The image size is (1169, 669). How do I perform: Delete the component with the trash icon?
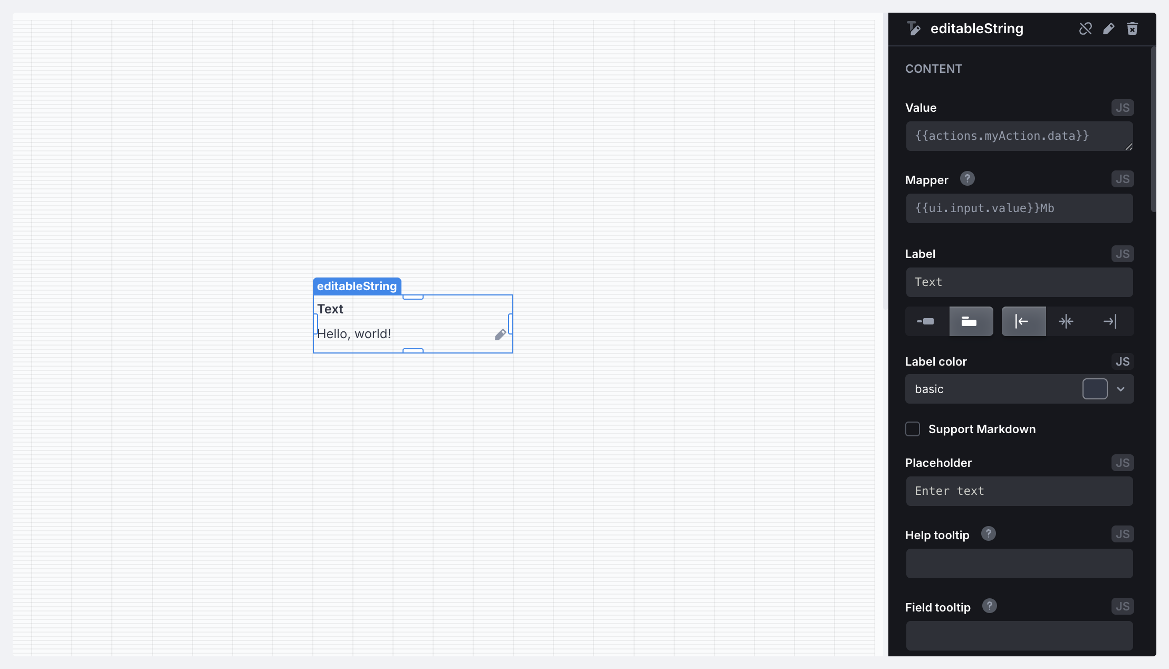point(1132,28)
